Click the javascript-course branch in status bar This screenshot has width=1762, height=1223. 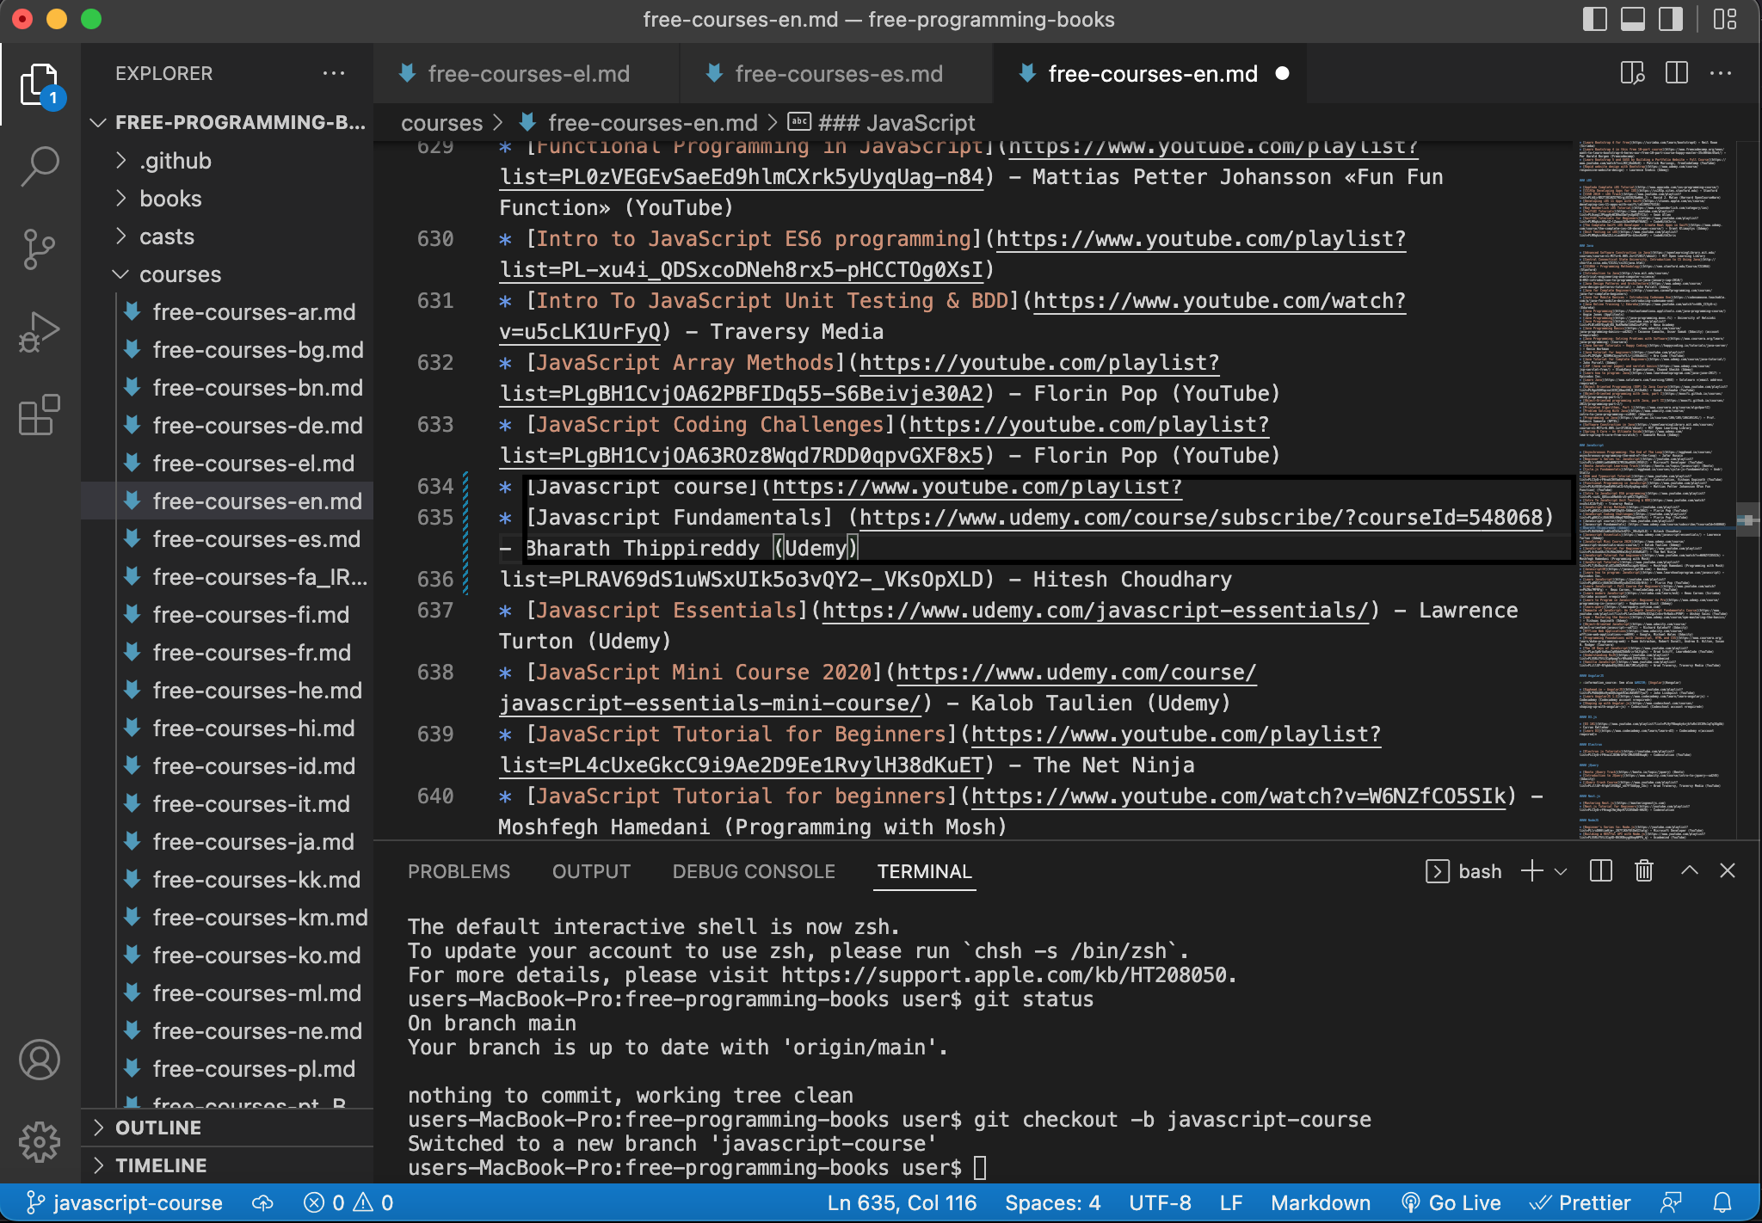125,1202
